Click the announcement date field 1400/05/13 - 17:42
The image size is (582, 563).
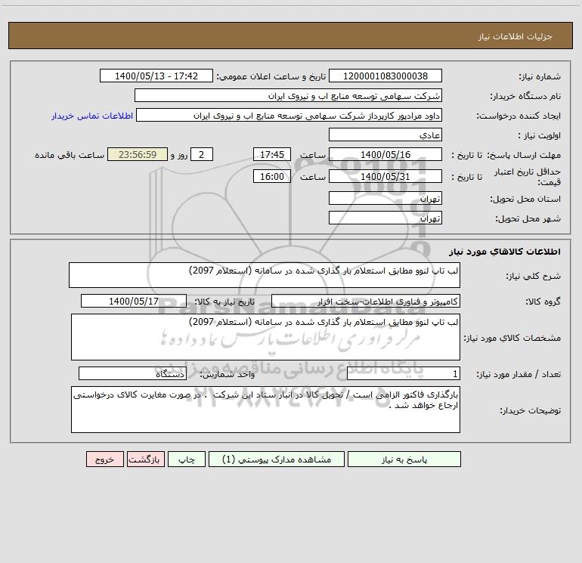[x=156, y=76]
